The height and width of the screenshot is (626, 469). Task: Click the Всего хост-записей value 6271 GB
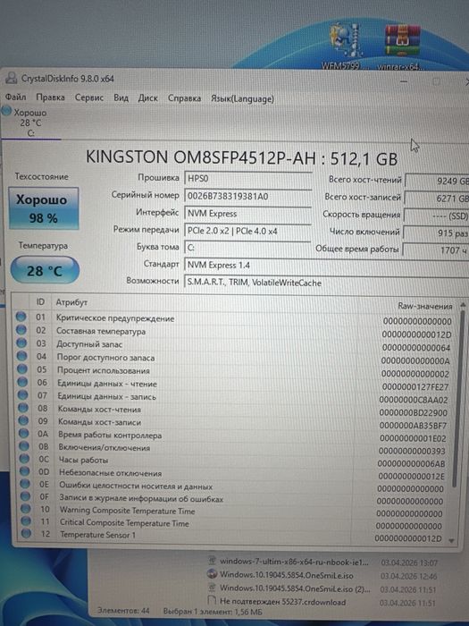437,199
